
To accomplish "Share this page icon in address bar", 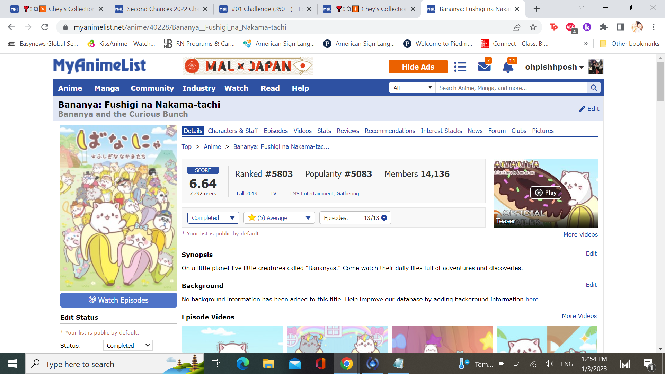I will [x=516, y=27].
